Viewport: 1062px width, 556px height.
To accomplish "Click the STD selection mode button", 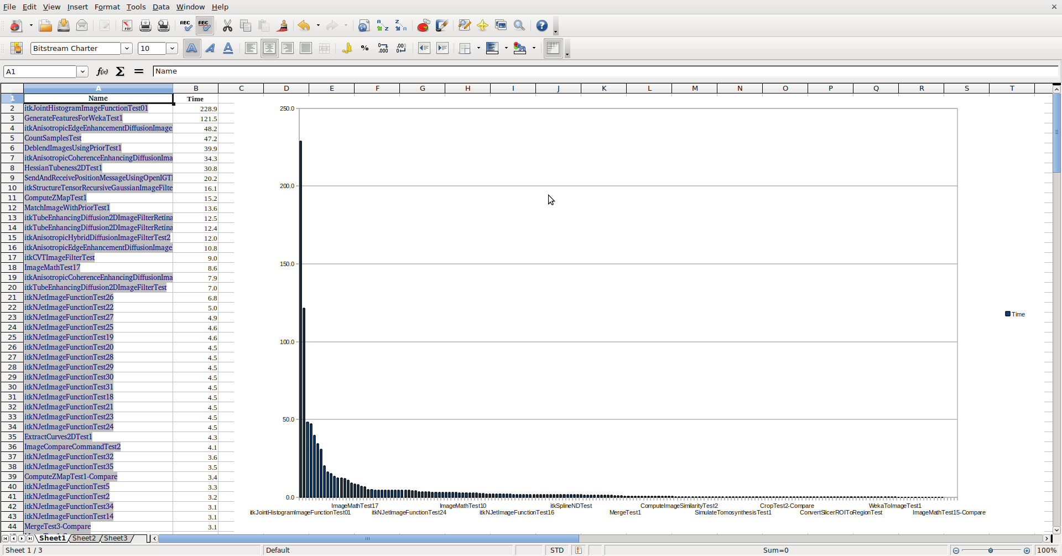I will (x=557, y=550).
